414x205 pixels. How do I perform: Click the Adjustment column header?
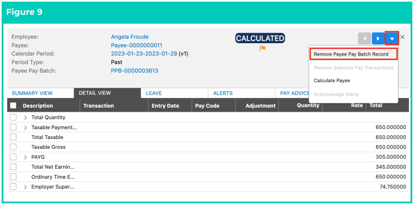coord(260,105)
